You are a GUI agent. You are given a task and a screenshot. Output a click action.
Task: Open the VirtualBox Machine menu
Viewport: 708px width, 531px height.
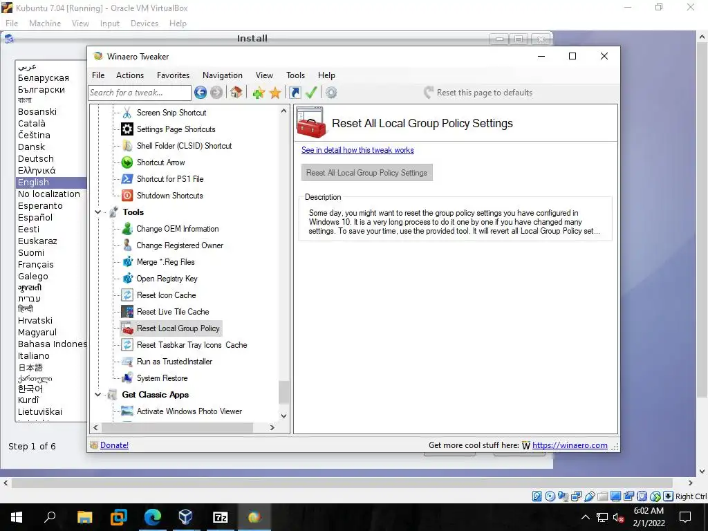pos(45,24)
